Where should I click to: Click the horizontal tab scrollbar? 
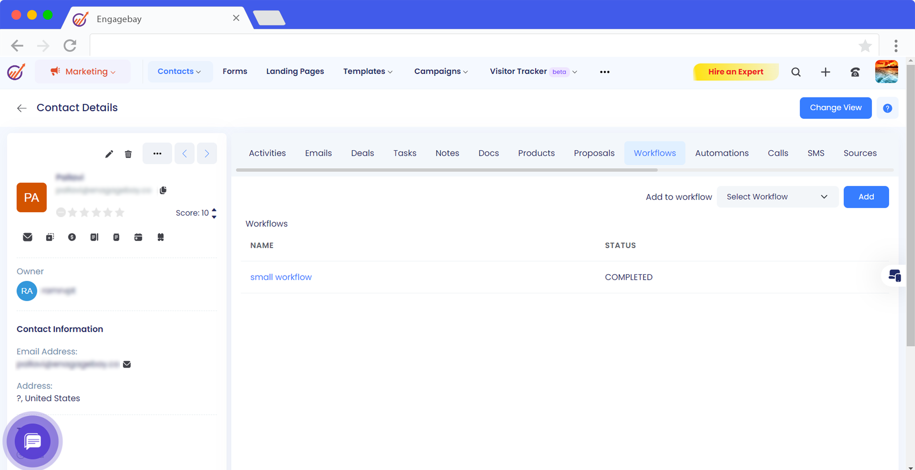(x=447, y=170)
